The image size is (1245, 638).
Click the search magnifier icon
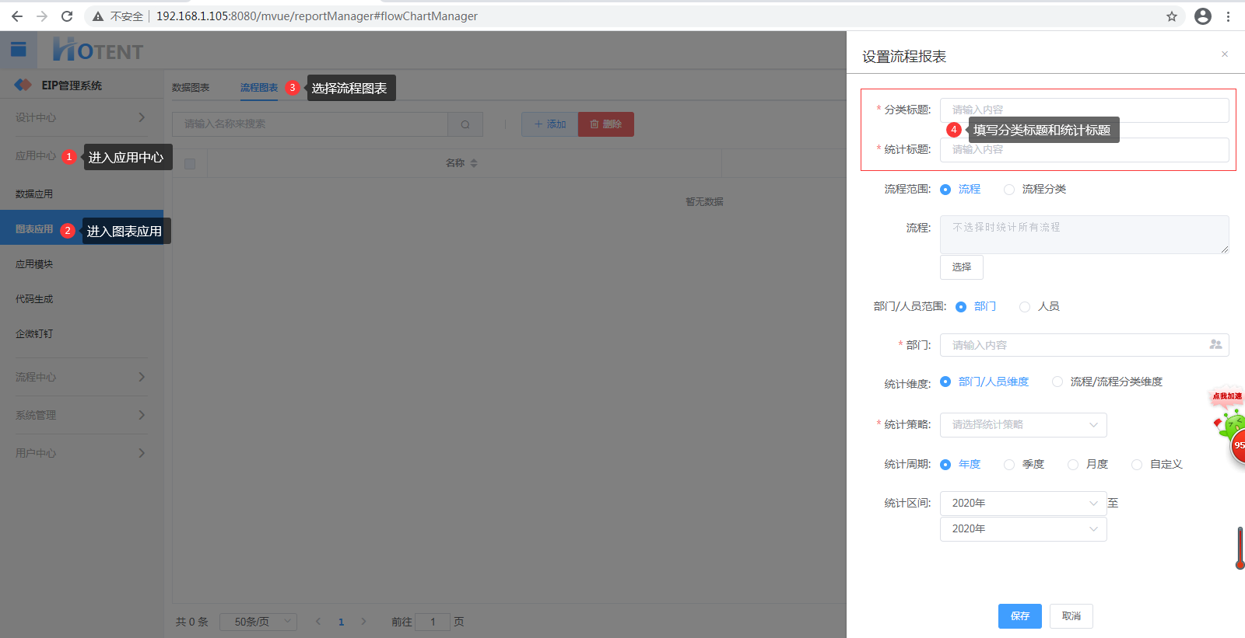[465, 124]
